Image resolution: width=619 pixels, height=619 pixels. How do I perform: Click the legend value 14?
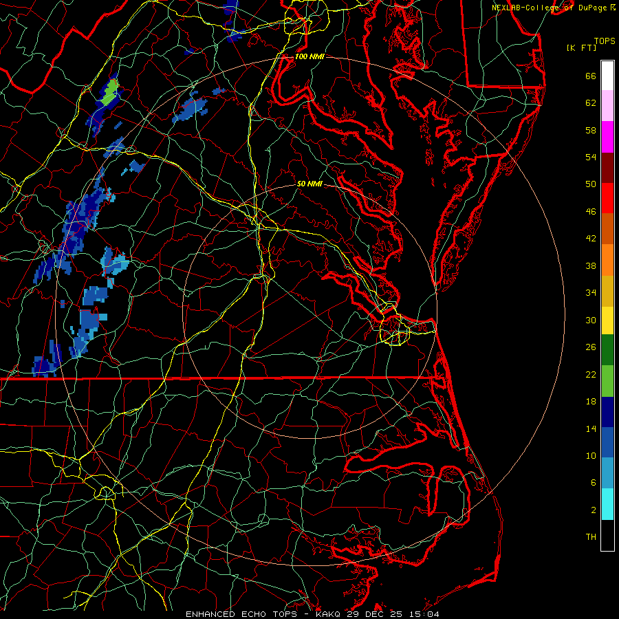pyautogui.click(x=591, y=428)
